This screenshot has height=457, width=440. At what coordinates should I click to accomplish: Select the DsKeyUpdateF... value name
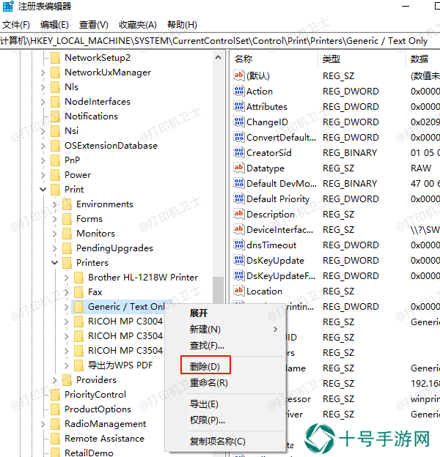(x=281, y=275)
